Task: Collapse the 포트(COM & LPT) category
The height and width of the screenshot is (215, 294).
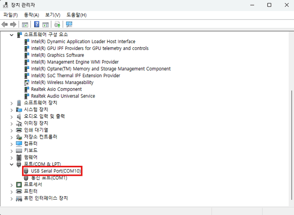Action: click(12, 165)
